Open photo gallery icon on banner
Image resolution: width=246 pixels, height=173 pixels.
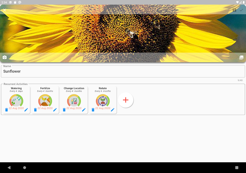click(x=241, y=57)
